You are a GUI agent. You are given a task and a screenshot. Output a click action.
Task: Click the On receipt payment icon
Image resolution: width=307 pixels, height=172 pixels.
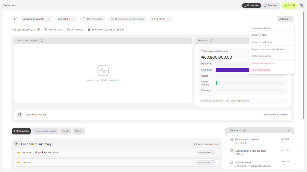pos(68,30)
